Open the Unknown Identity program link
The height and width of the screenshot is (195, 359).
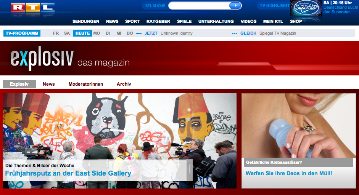click(x=177, y=33)
